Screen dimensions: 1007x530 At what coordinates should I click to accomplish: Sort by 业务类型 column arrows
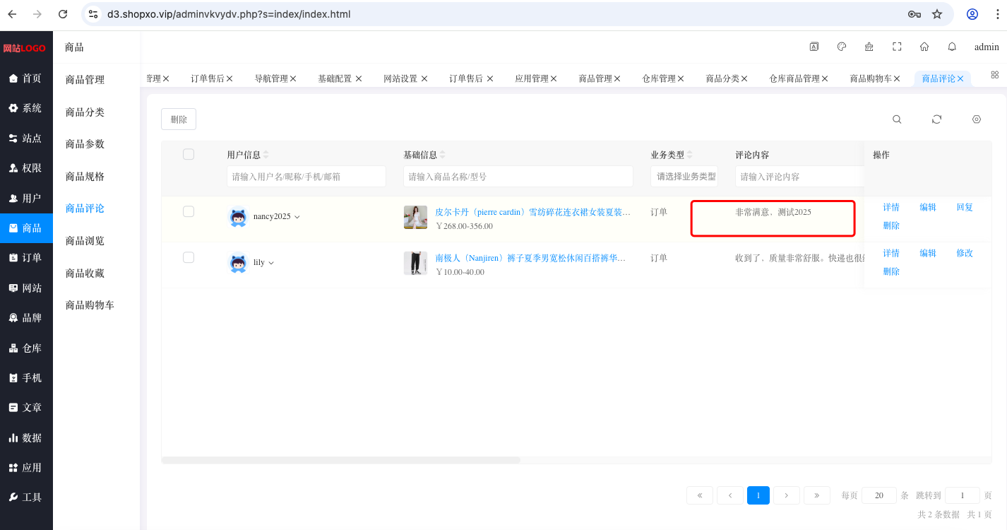click(x=690, y=155)
